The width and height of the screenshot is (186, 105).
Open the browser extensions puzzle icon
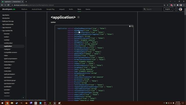(x=178, y=5)
